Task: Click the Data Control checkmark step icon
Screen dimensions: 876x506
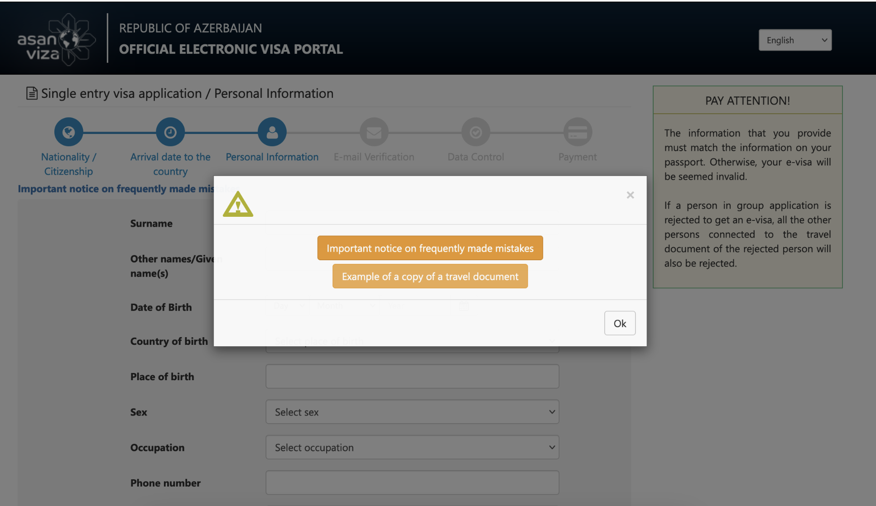Action: [x=476, y=132]
